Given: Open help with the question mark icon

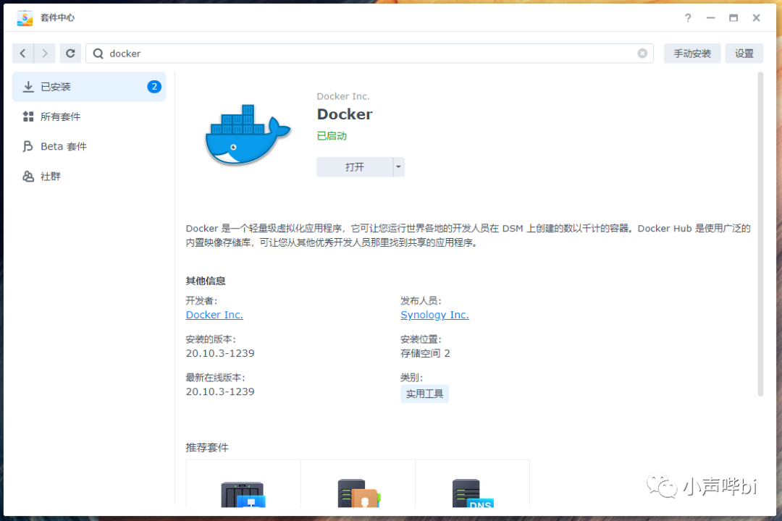Looking at the screenshot, I should [688, 18].
